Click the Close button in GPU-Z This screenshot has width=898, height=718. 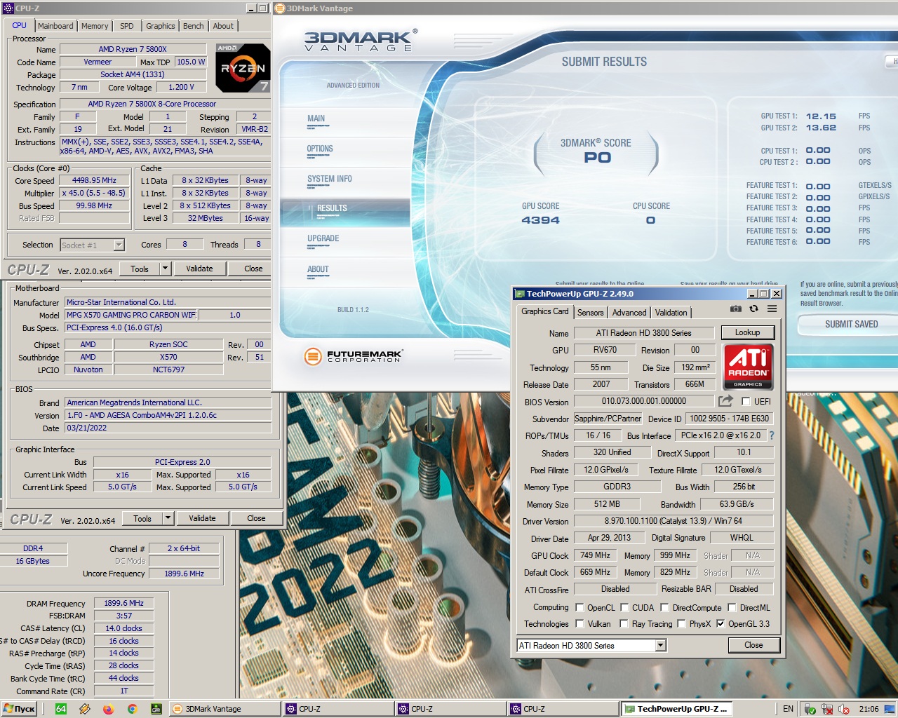tap(753, 645)
